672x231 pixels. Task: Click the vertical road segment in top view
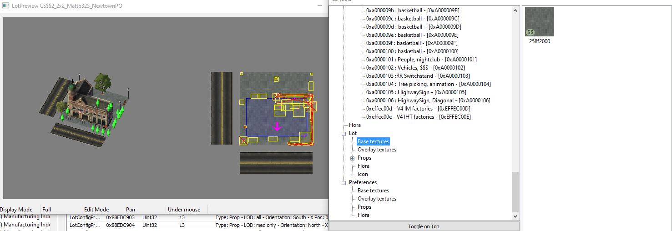point(222,108)
